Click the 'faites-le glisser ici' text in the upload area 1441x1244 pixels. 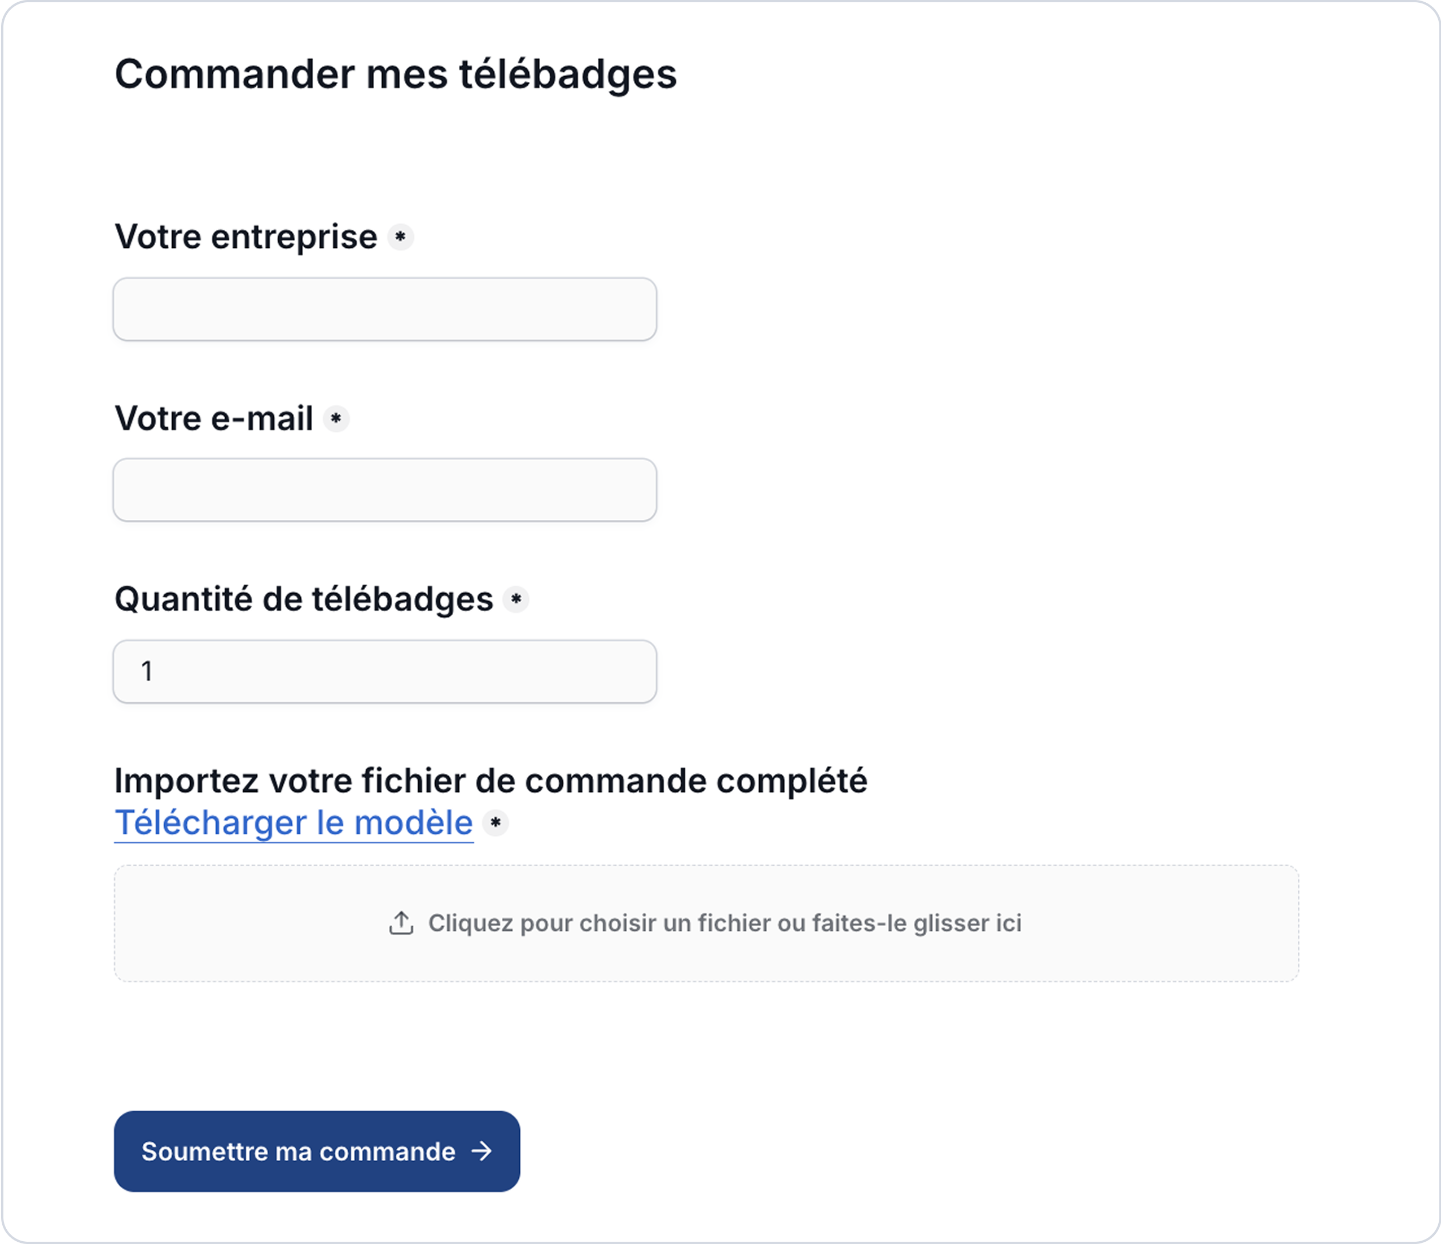tap(917, 923)
